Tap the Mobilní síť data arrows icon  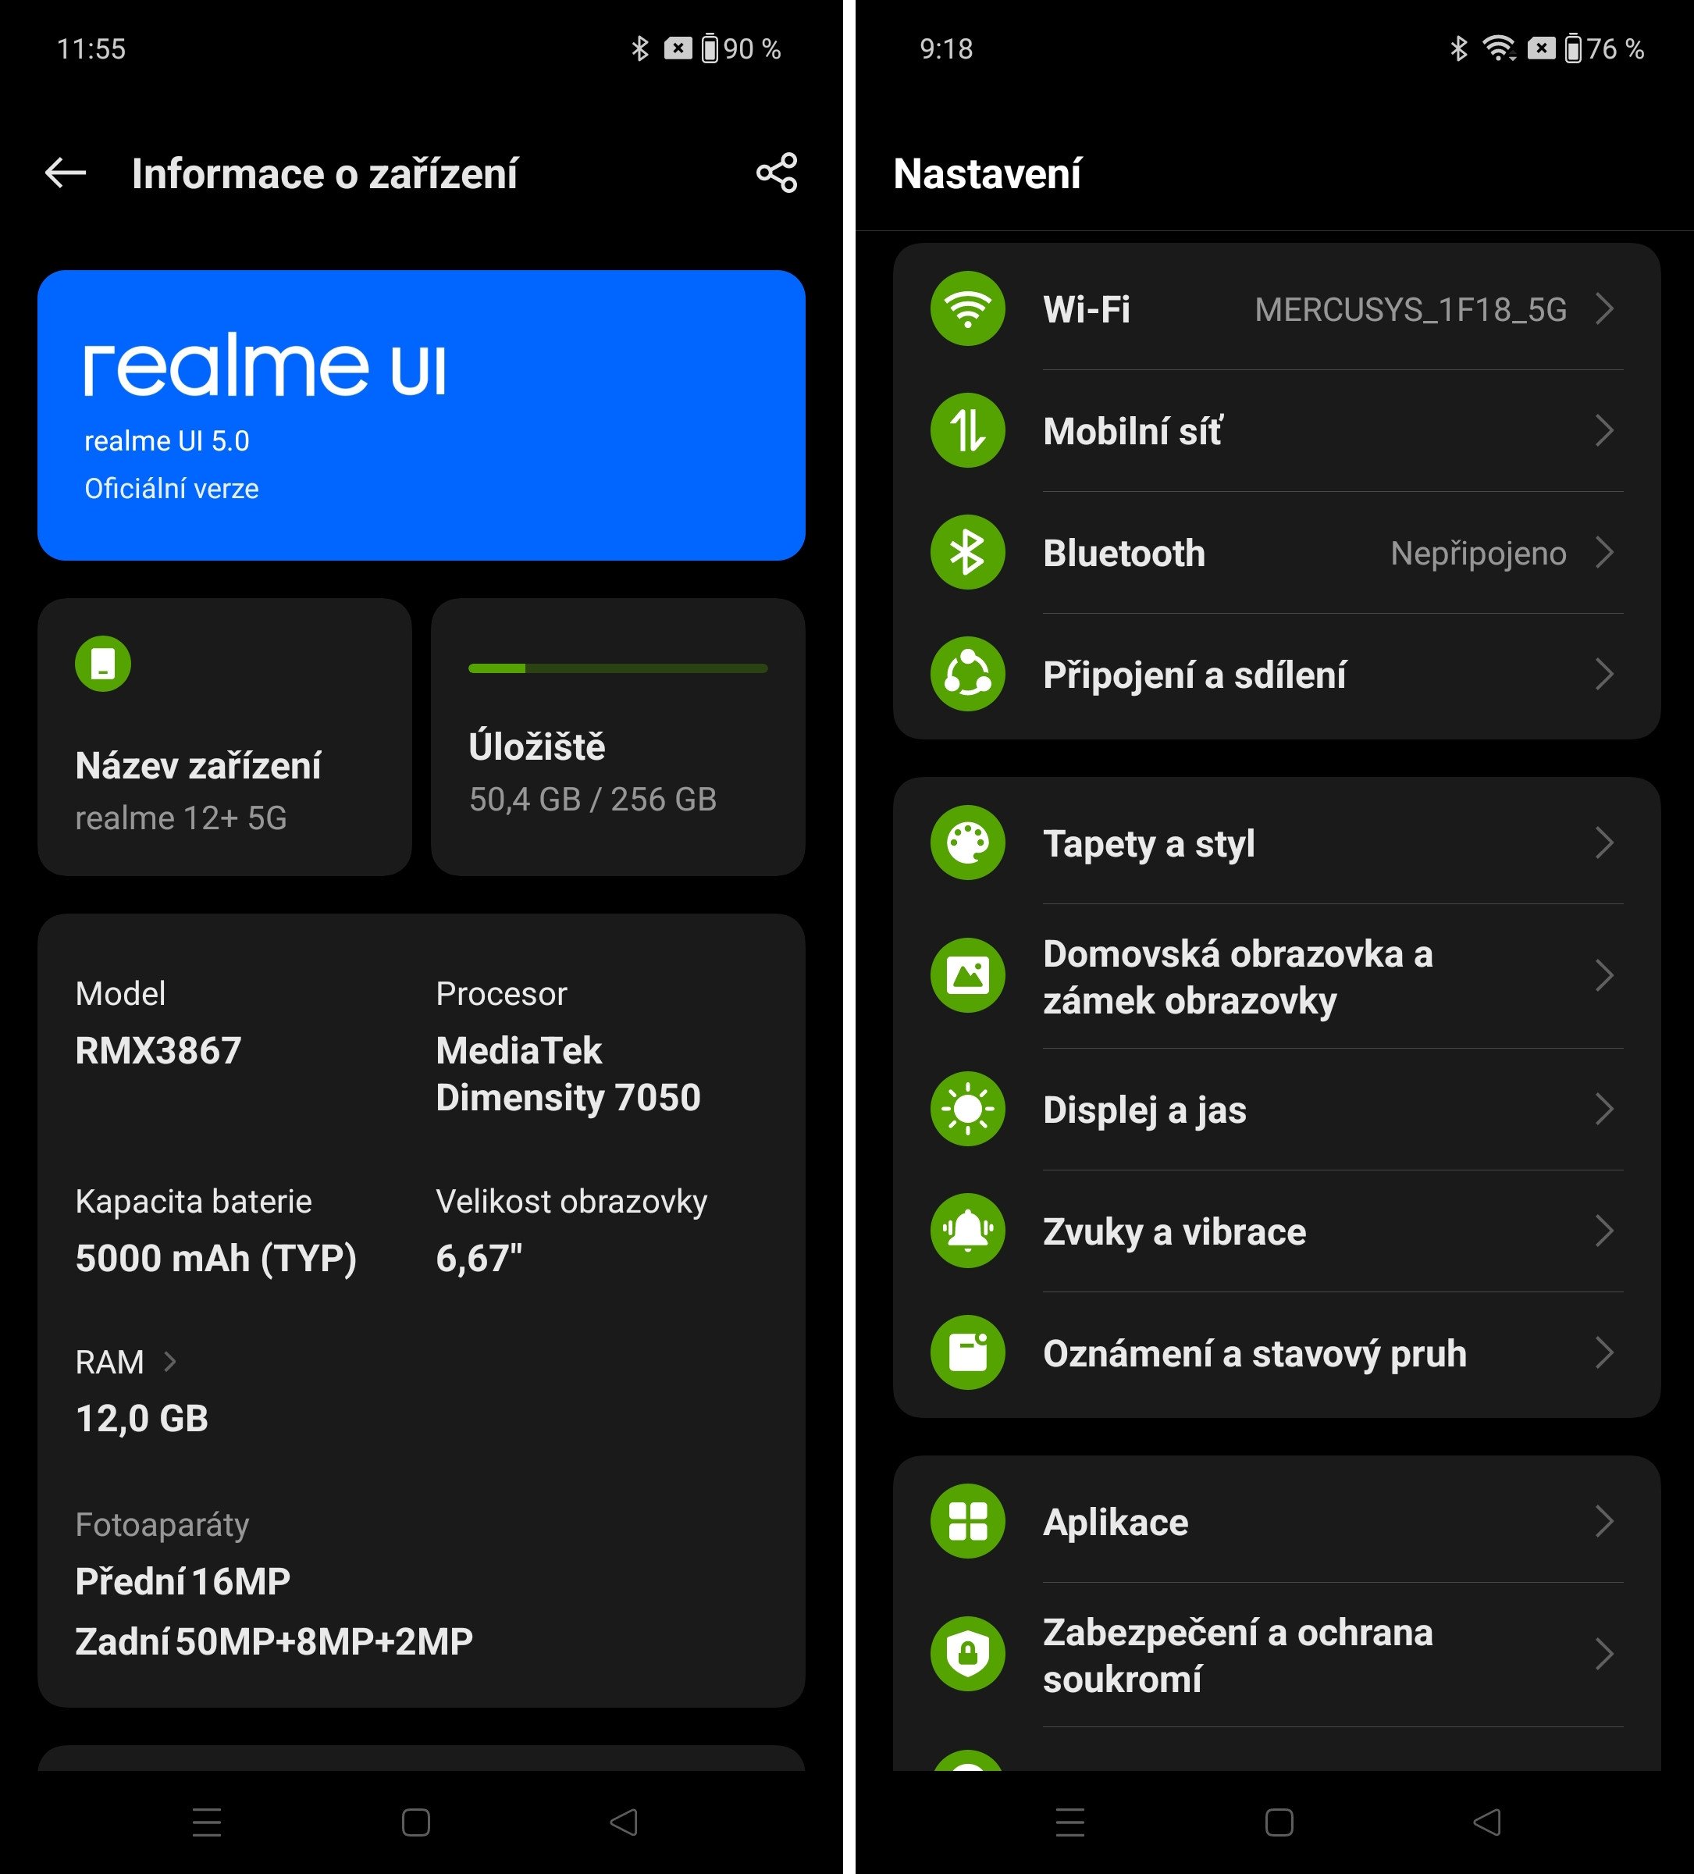[966, 430]
